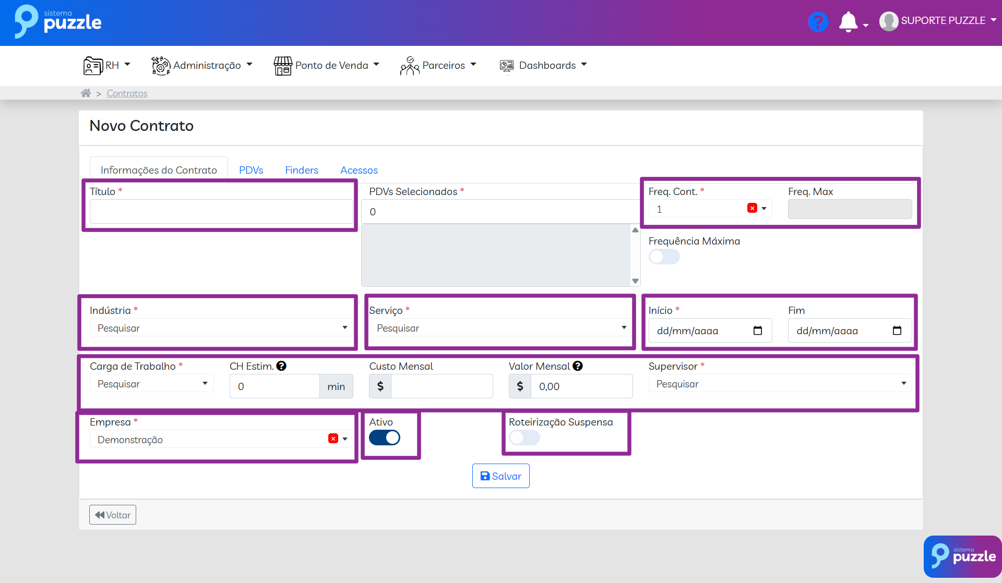Open the Supervisor dropdown
The height and width of the screenshot is (583, 1002).
click(780, 384)
